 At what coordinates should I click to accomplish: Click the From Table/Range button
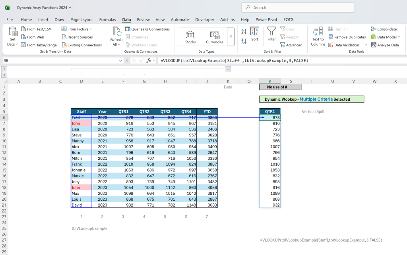tap(39, 45)
